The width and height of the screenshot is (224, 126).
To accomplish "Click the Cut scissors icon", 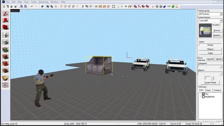I will click(83, 6).
